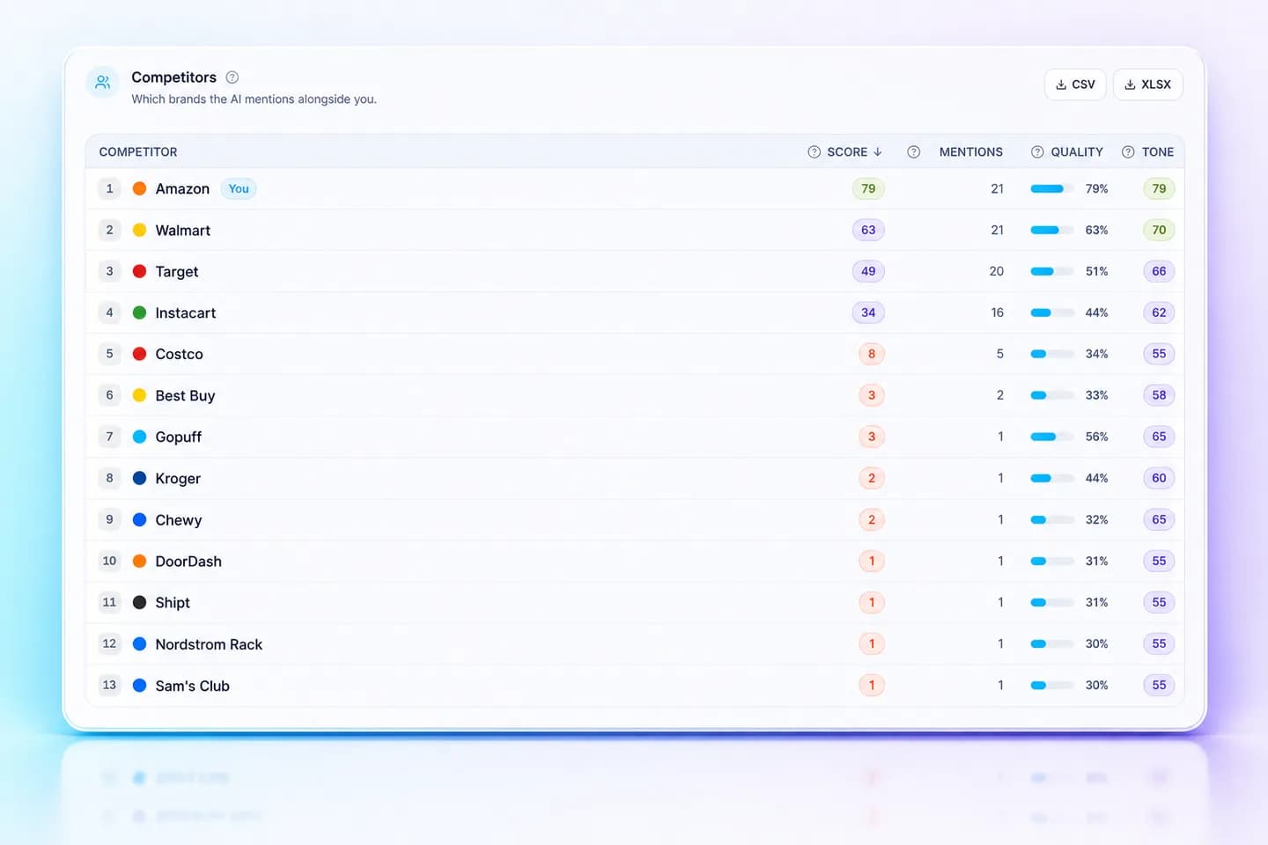Download the XLSX export
1268x845 pixels.
pyautogui.click(x=1148, y=84)
